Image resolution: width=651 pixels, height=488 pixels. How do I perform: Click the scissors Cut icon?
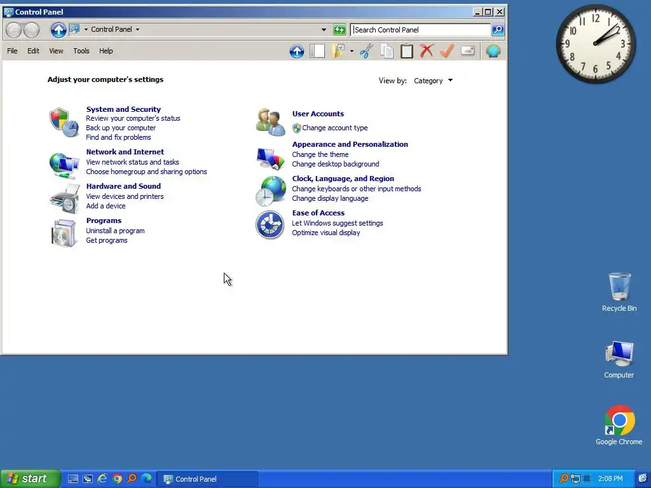366,51
